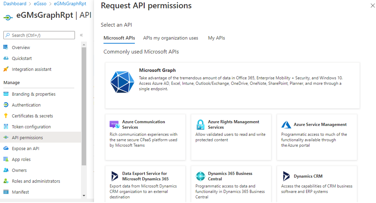Viewport: 376px width, 203px height.
Task: Click the sidebar scrollbar up arrow
Action: (84, 45)
